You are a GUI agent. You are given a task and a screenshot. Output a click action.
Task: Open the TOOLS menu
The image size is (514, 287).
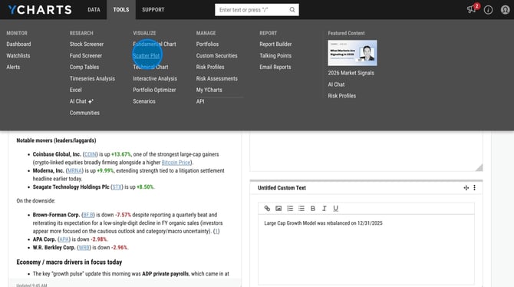click(121, 9)
